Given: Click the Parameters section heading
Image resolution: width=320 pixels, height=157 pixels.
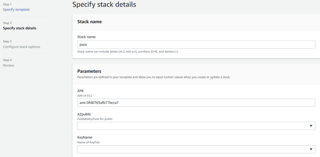Looking at the screenshot, I should 89,71.
